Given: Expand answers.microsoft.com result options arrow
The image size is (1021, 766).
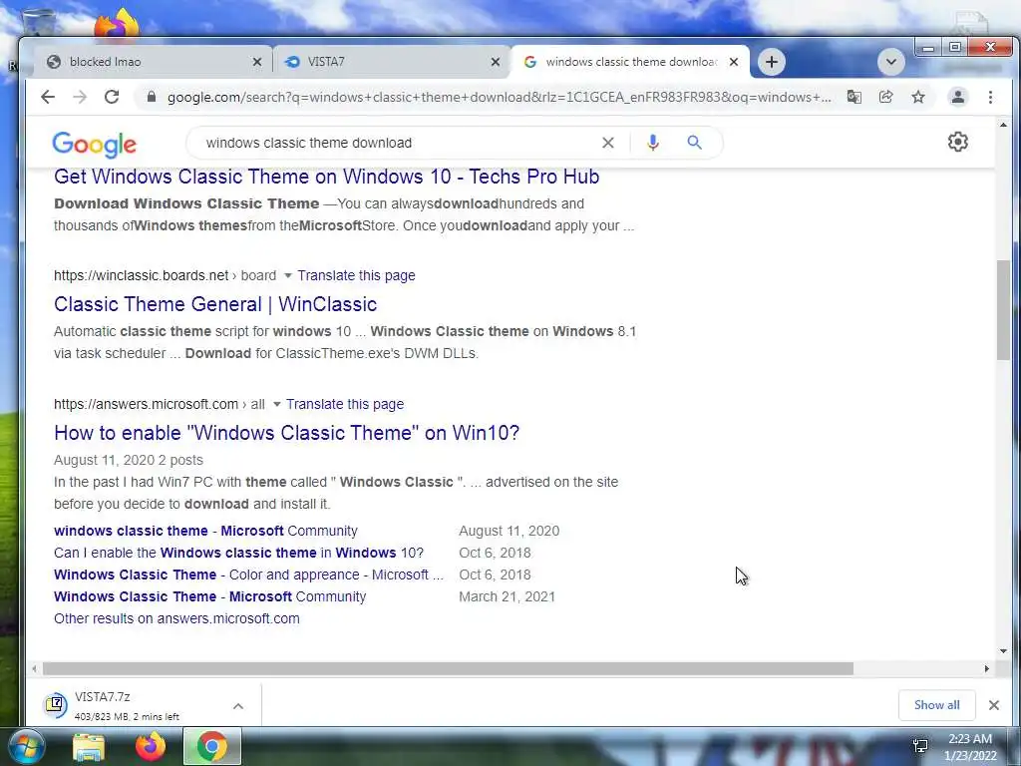Looking at the screenshot, I should pyautogui.click(x=277, y=405).
